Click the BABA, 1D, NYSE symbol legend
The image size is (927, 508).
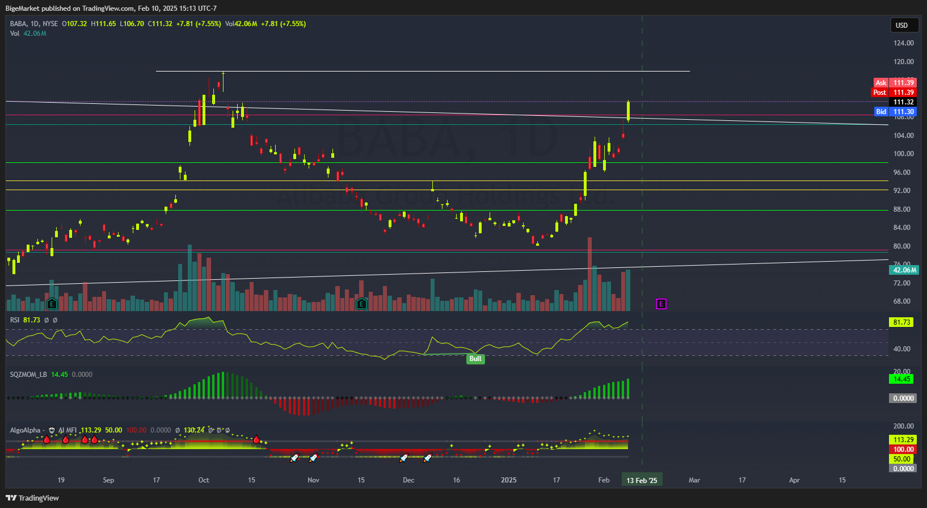click(34, 24)
